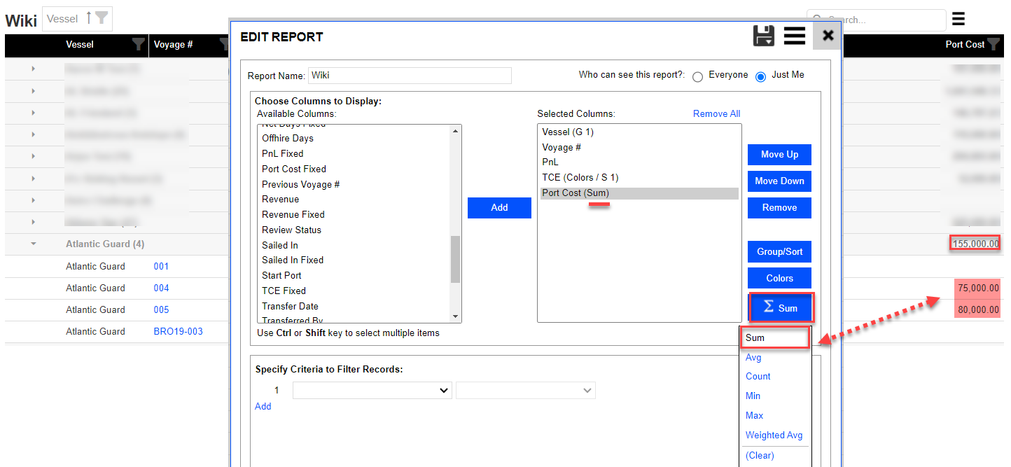Choose Weighted Avg from the aggregation menu
This screenshot has width=1011, height=467.
(774, 435)
